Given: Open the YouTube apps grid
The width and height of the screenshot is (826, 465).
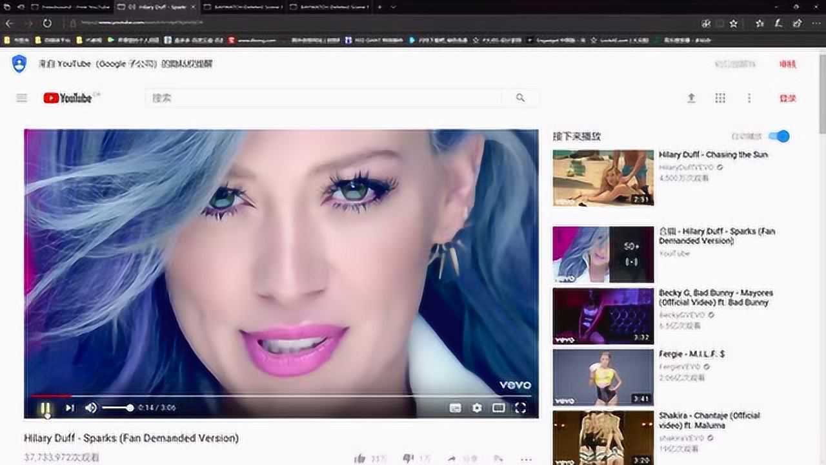Looking at the screenshot, I should tap(720, 98).
